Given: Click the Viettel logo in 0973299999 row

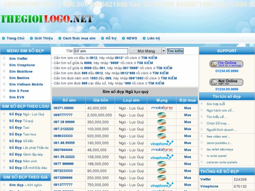Looking at the screenshot, I should [162, 178].
